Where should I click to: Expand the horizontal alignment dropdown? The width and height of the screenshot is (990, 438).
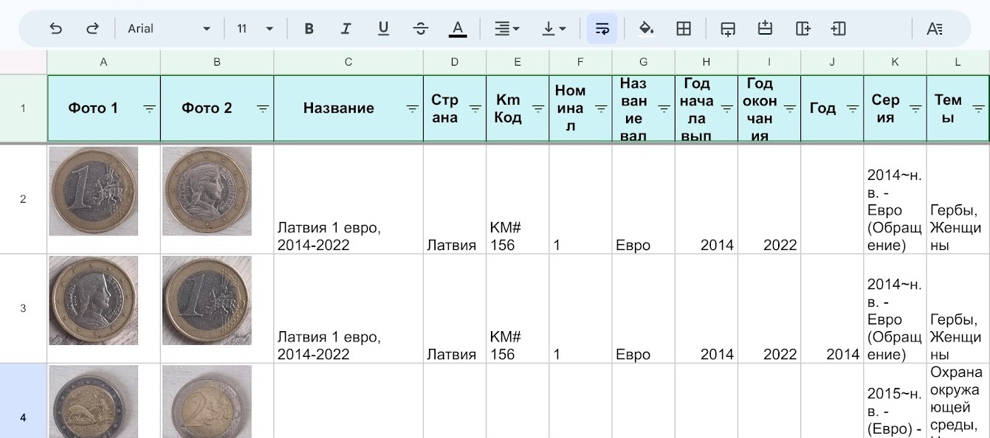tap(507, 29)
